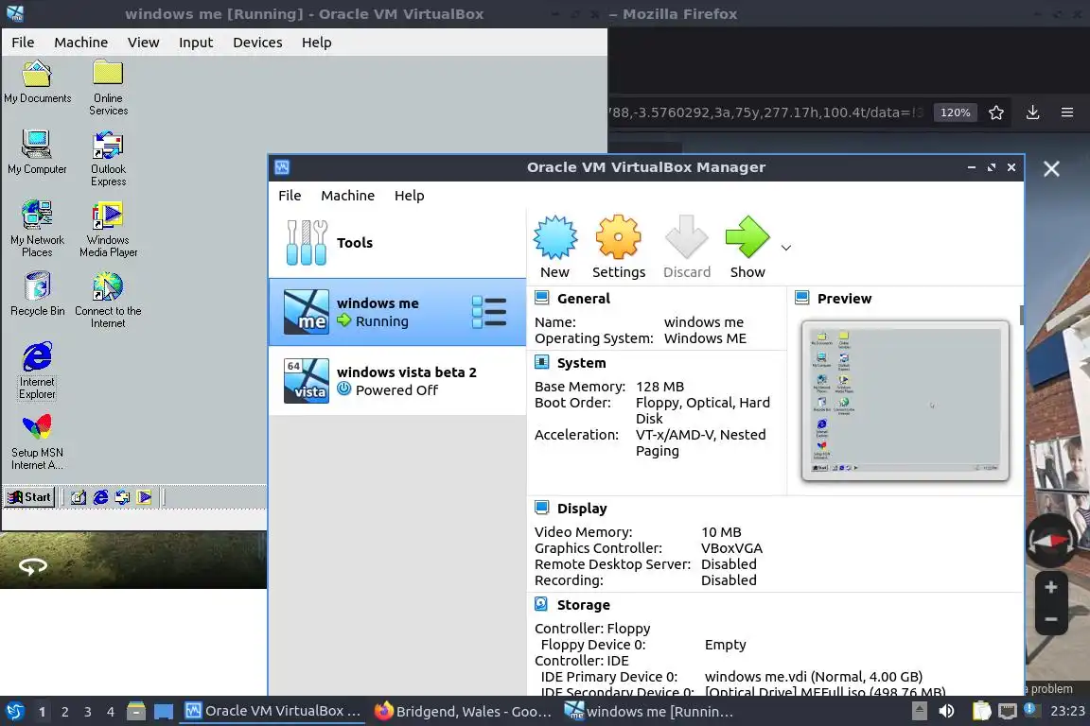1090x726 pixels.
Task: Click the Preview section header
Action: (844, 299)
